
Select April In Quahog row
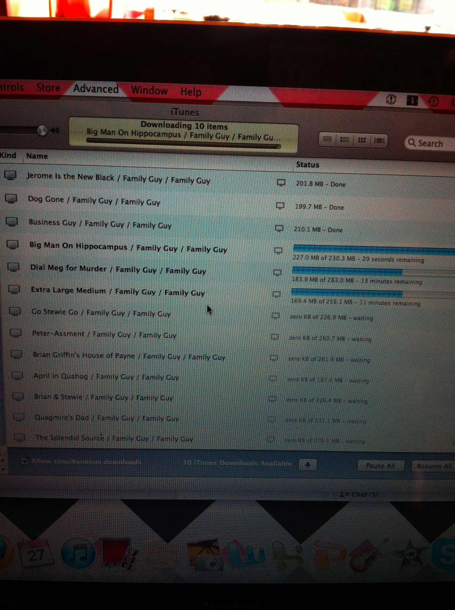coord(227,378)
